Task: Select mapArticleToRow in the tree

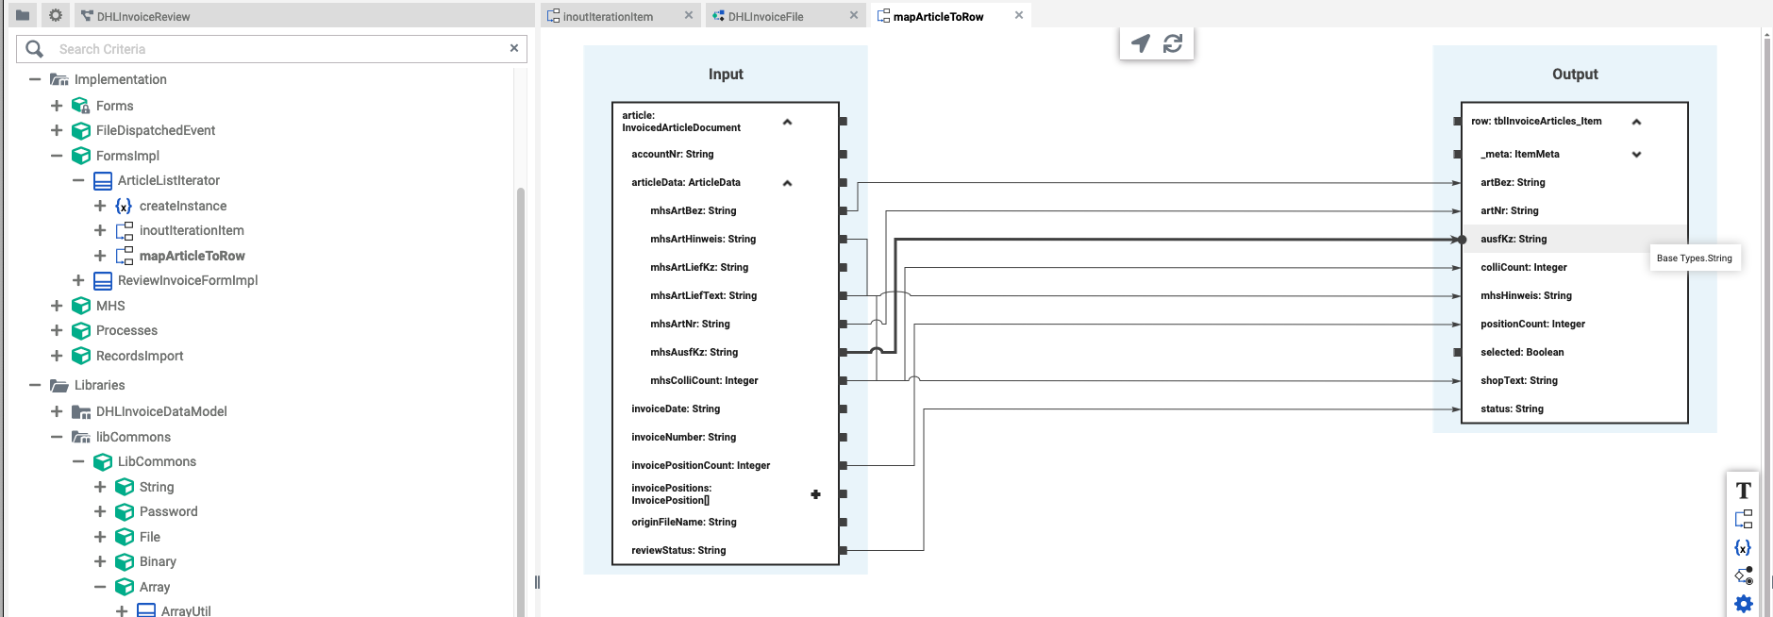Action: (192, 256)
